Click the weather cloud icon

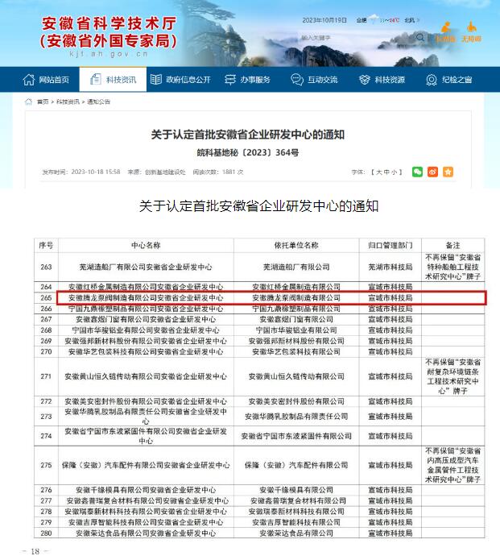tap(373, 19)
